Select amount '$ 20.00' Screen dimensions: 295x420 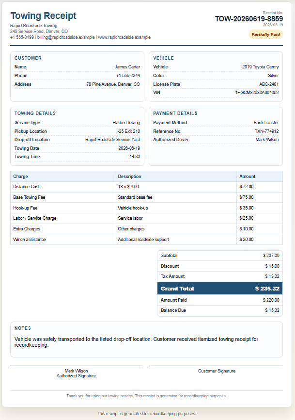point(247,240)
